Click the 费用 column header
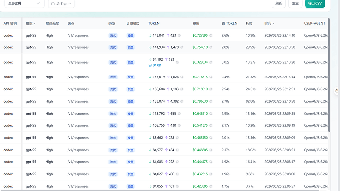 tap(196, 23)
